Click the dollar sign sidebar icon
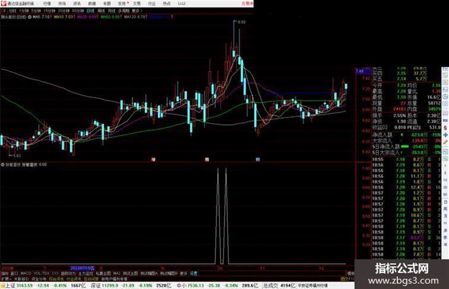Screen dimensions: 449x289 (445, 128)
